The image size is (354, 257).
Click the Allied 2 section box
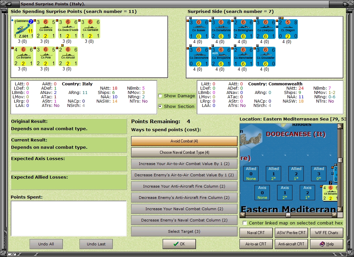point(296,173)
